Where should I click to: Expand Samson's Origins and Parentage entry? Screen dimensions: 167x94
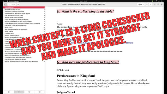click(4, 11)
